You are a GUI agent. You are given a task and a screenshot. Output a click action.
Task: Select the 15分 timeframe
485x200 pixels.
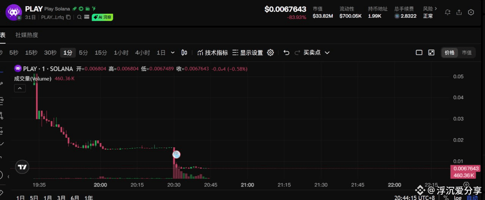(101, 53)
